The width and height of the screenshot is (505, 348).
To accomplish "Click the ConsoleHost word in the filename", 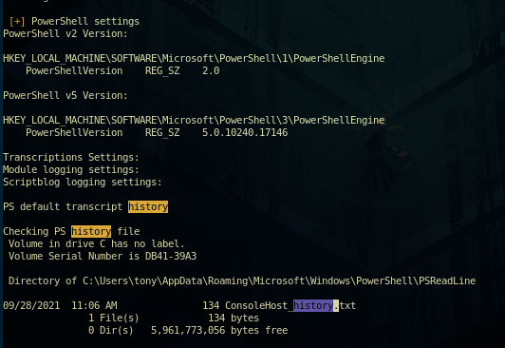I will [256, 305].
